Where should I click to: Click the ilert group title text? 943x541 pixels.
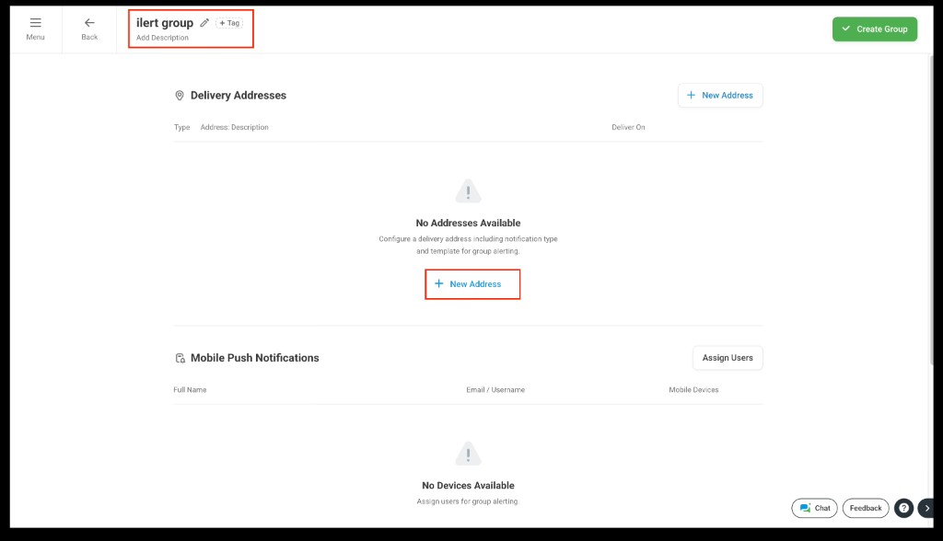165,23
